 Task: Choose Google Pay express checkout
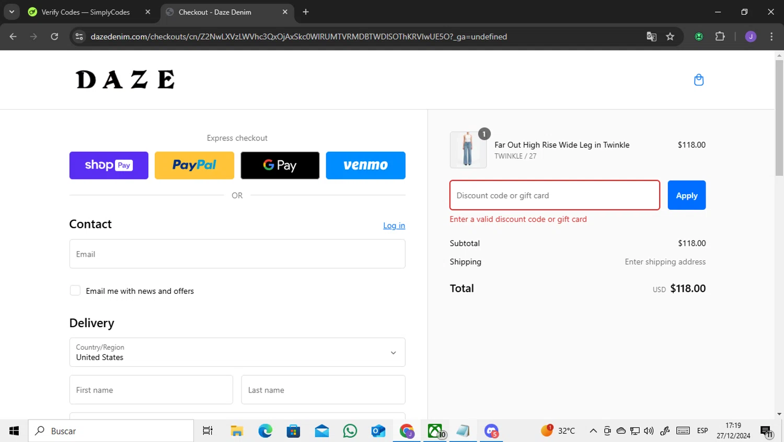click(x=280, y=165)
